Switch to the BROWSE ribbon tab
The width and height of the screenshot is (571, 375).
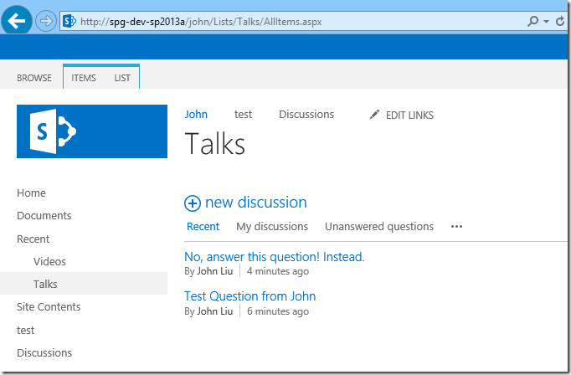pyautogui.click(x=34, y=78)
